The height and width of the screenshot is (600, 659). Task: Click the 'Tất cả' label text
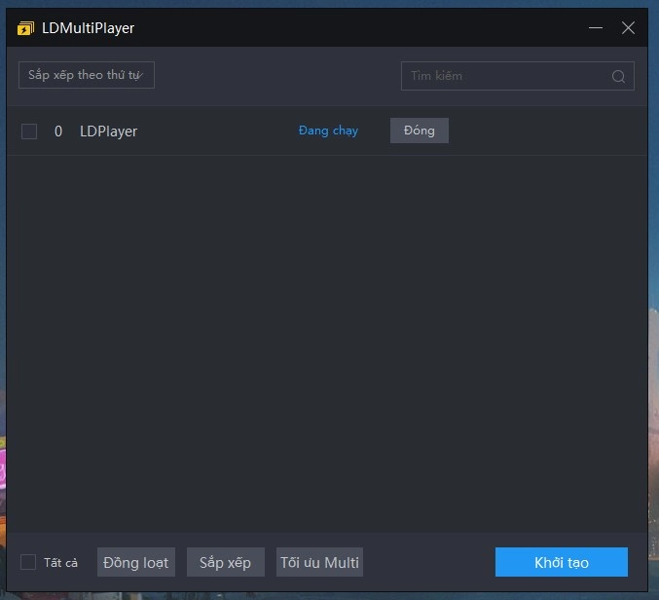pos(60,563)
